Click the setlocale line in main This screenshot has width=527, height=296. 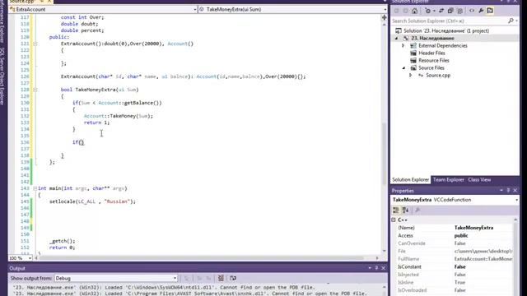point(92,201)
